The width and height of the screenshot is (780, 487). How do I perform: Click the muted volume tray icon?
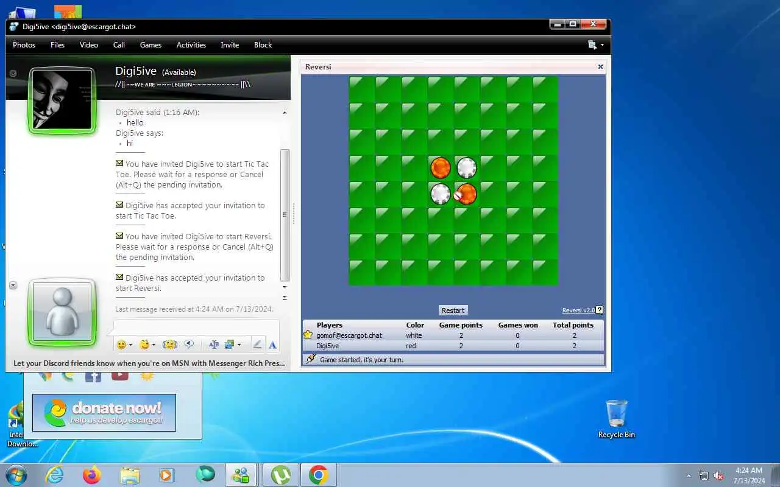(x=718, y=475)
